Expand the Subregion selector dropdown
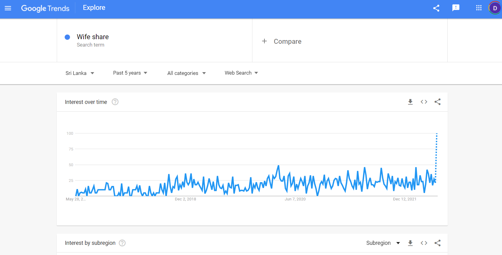Image resolution: width=502 pixels, height=255 pixels. click(x=383, y=243)
